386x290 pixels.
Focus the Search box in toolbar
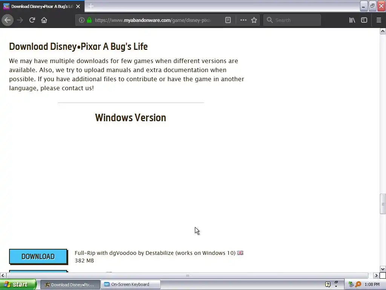(x=292, y=20)
